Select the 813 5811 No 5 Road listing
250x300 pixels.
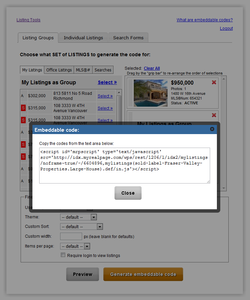[x=105, y=96]
